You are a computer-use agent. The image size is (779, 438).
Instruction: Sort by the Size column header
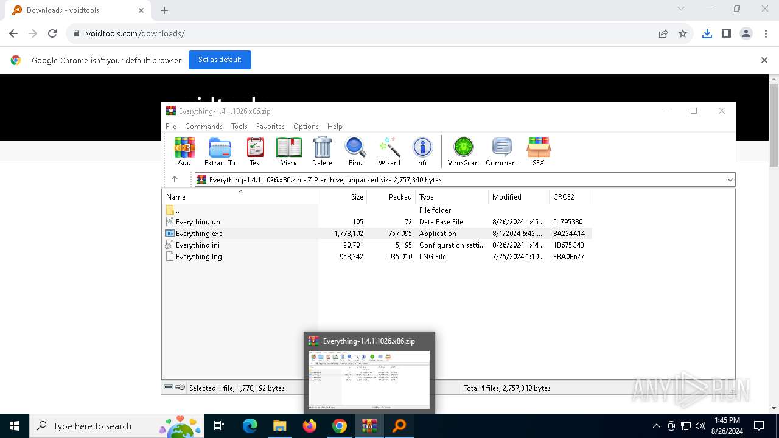[x=343, y=197]
